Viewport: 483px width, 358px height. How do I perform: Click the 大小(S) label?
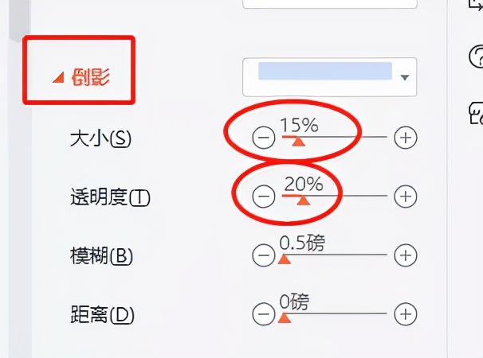point(100,138)
